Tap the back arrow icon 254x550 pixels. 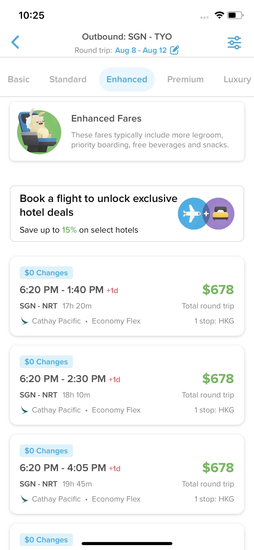point(15,42)
